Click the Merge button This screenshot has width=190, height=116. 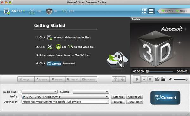click(x=26, y=79)
